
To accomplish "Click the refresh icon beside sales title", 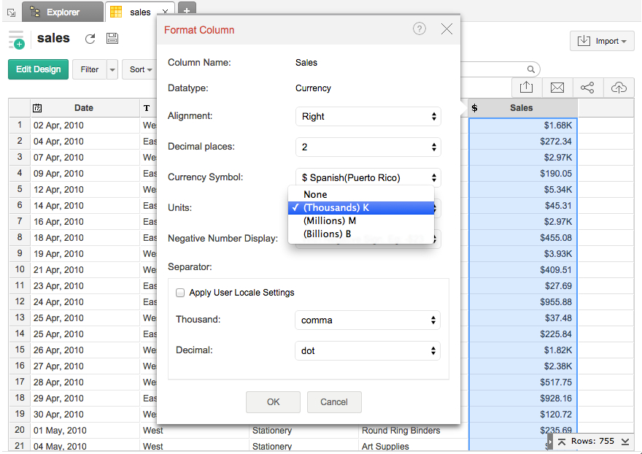I will click(90, 39).
